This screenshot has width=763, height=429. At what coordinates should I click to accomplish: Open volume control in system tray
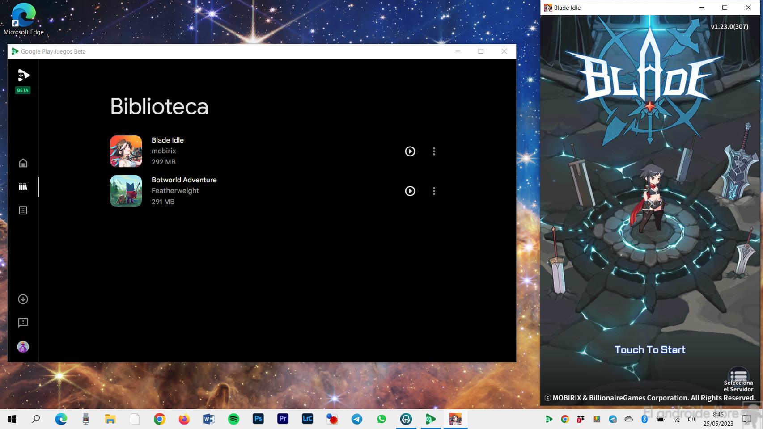coord(691,419)
